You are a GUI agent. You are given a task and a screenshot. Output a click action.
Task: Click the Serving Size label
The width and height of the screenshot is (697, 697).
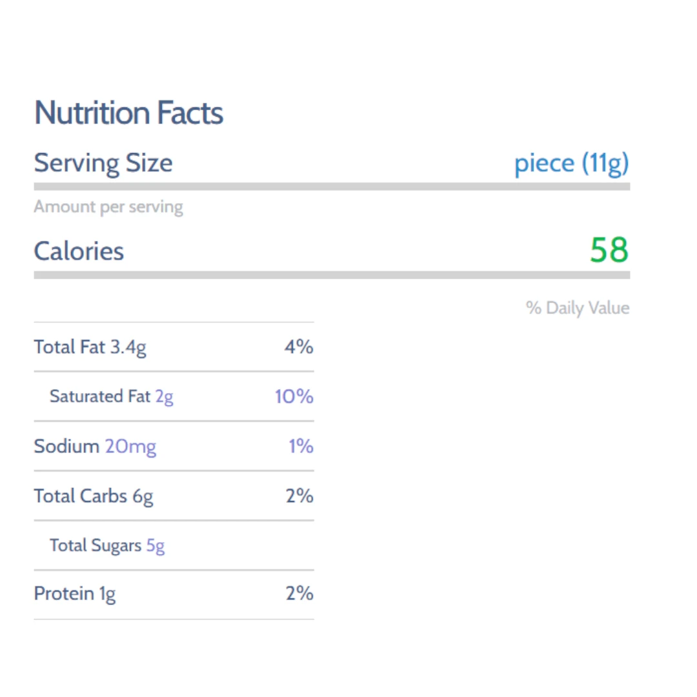point(103,163)
